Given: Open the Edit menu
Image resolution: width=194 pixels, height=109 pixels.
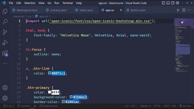Looking at the screenshot, I should pos(19,3).
